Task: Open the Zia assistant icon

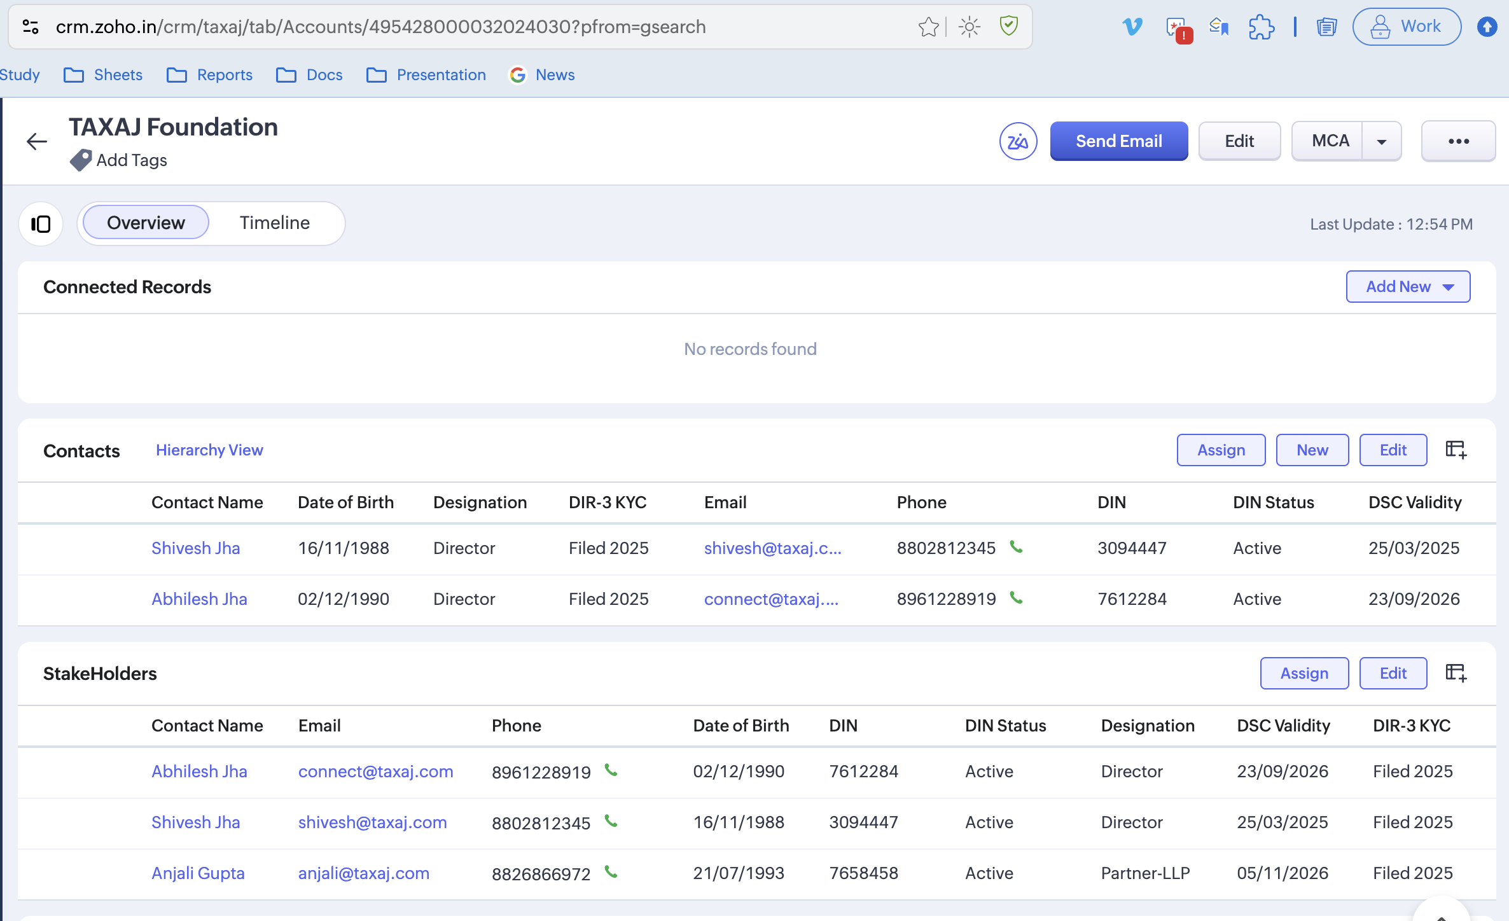Action: 1018,141
